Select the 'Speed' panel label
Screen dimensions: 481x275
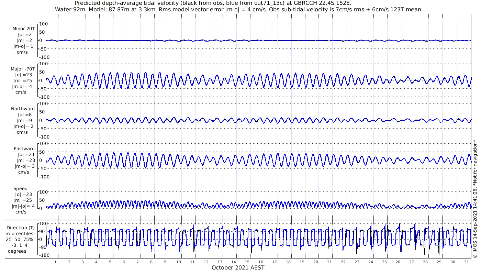point(21,189)
